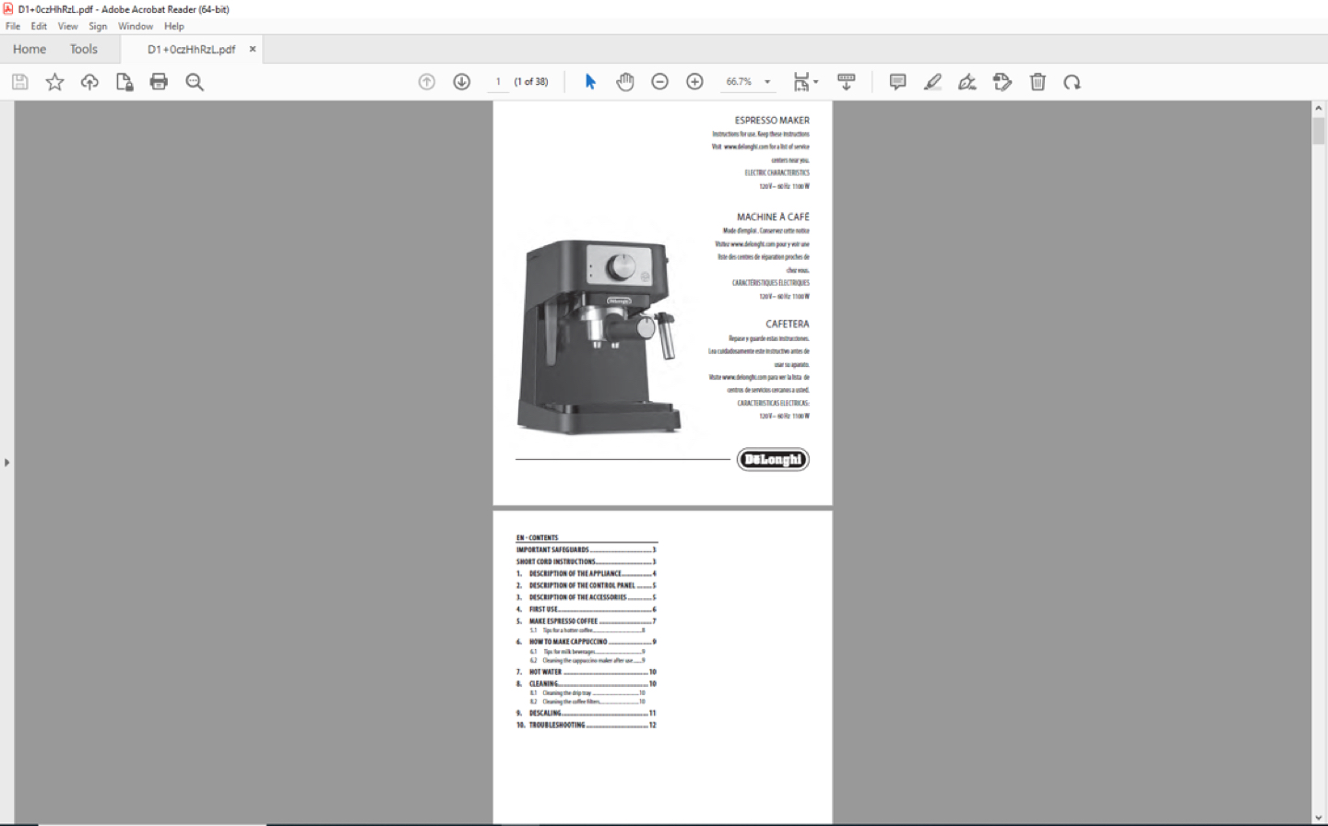Share the document via the upload icon

click(x=89, y=81)
